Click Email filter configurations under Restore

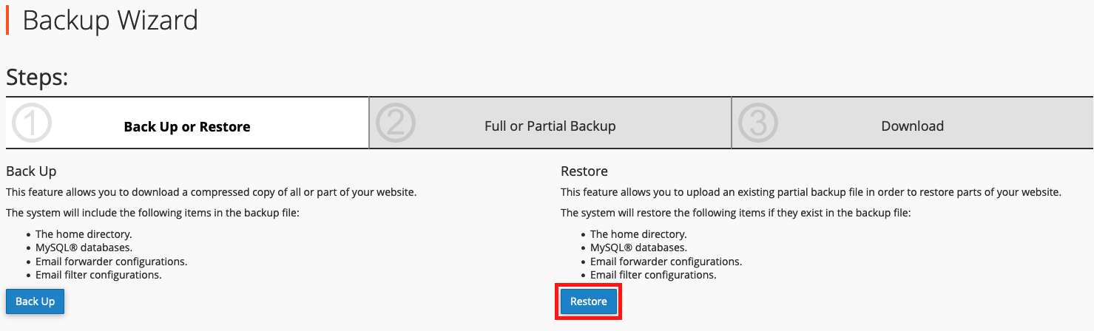[x=653, y=275]
